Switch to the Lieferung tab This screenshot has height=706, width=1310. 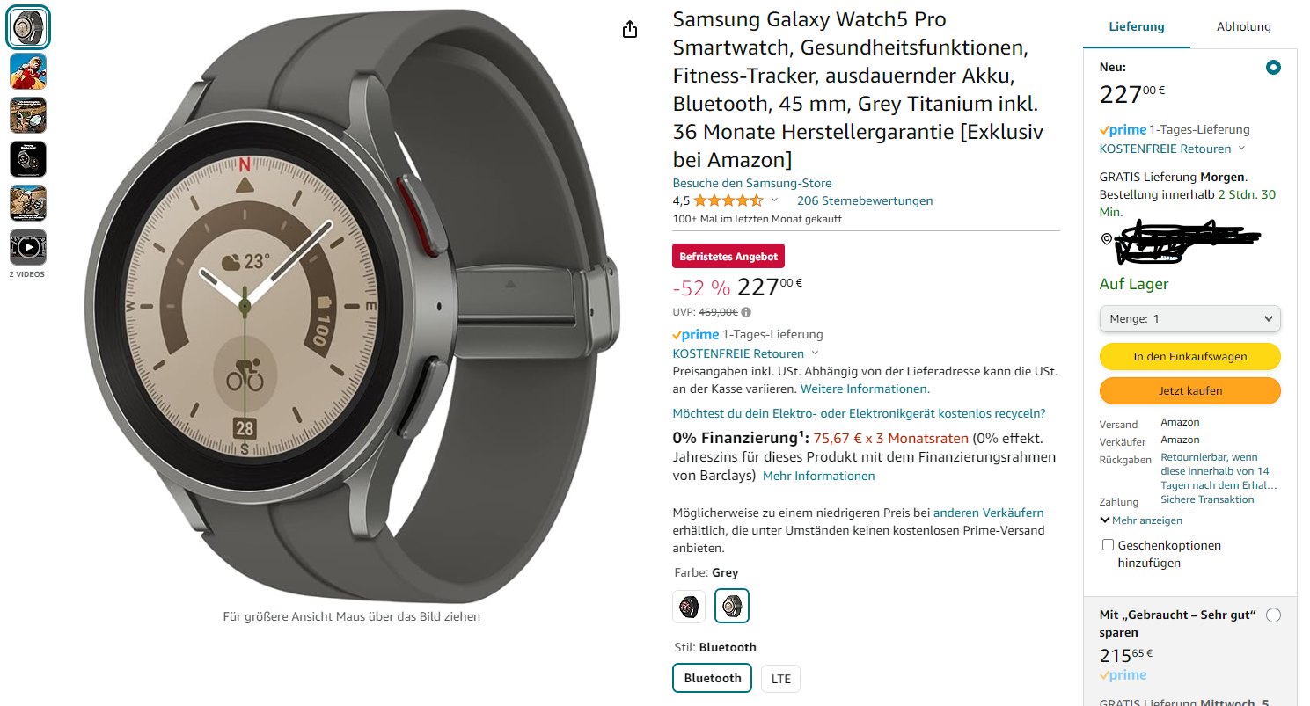click(1137, 26)
